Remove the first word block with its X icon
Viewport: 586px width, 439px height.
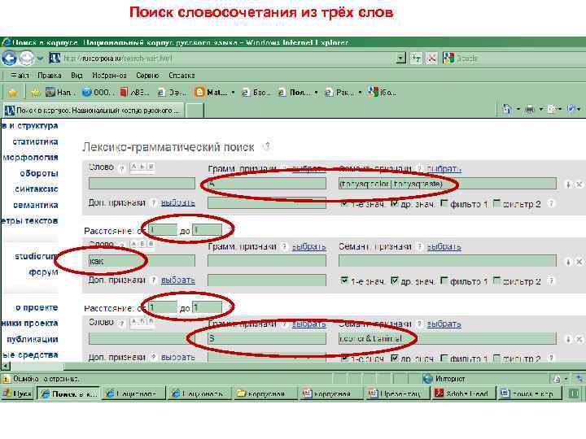point(579,185)
